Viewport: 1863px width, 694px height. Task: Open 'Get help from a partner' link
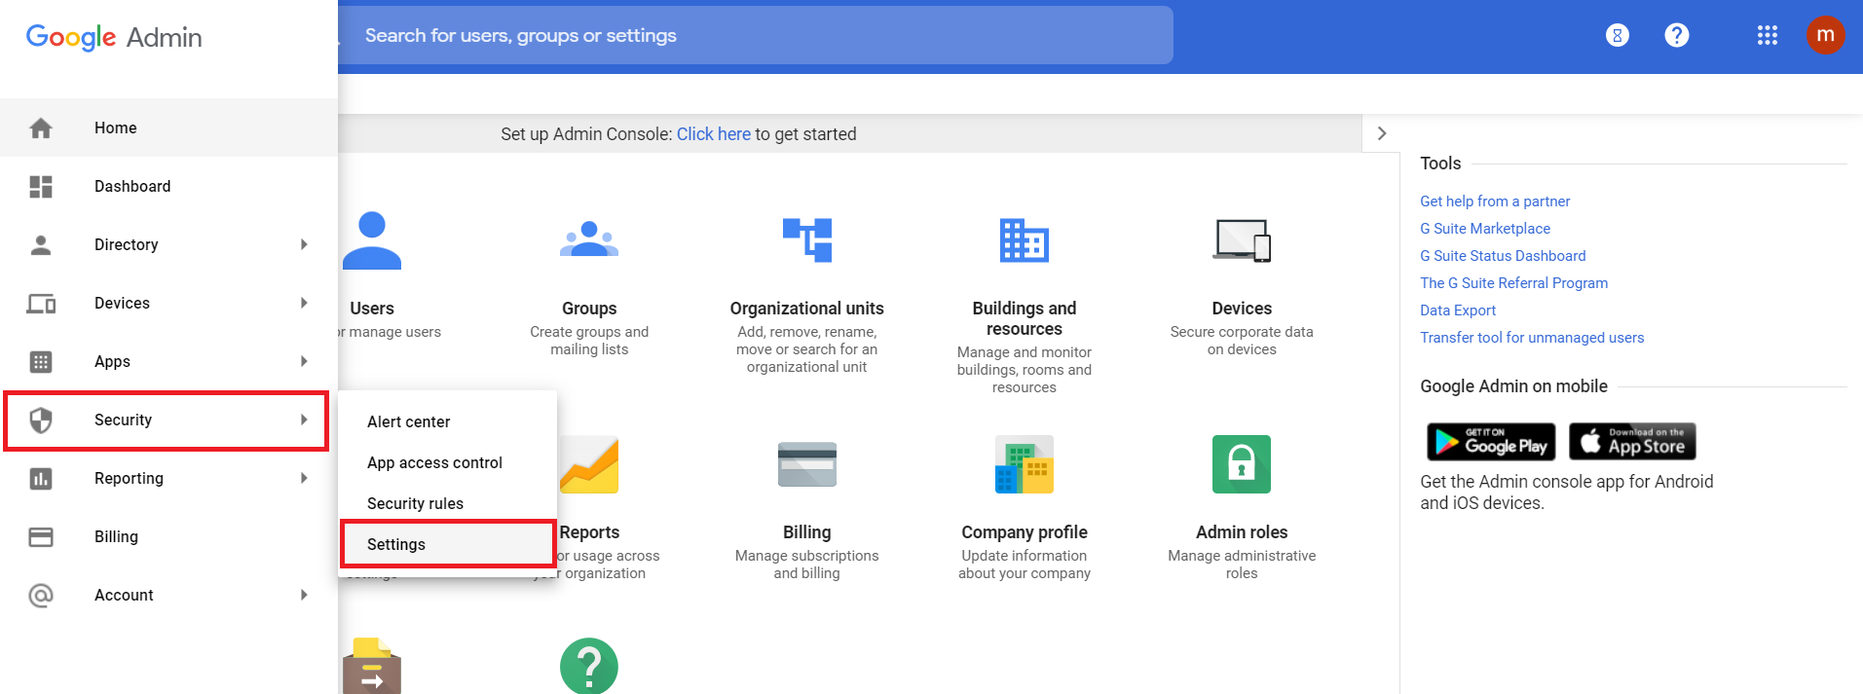click(1495, 201)
